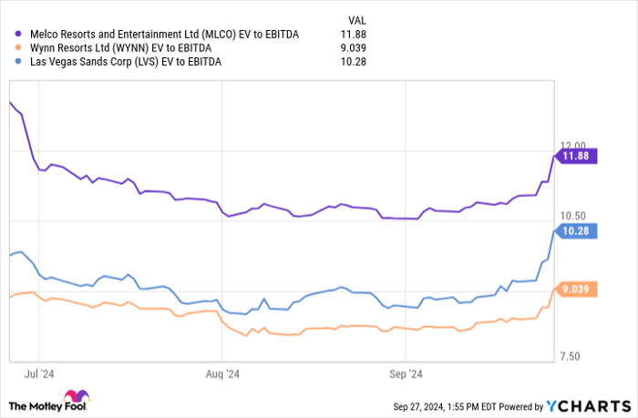Click the YCharts logo

pos(589,406)
